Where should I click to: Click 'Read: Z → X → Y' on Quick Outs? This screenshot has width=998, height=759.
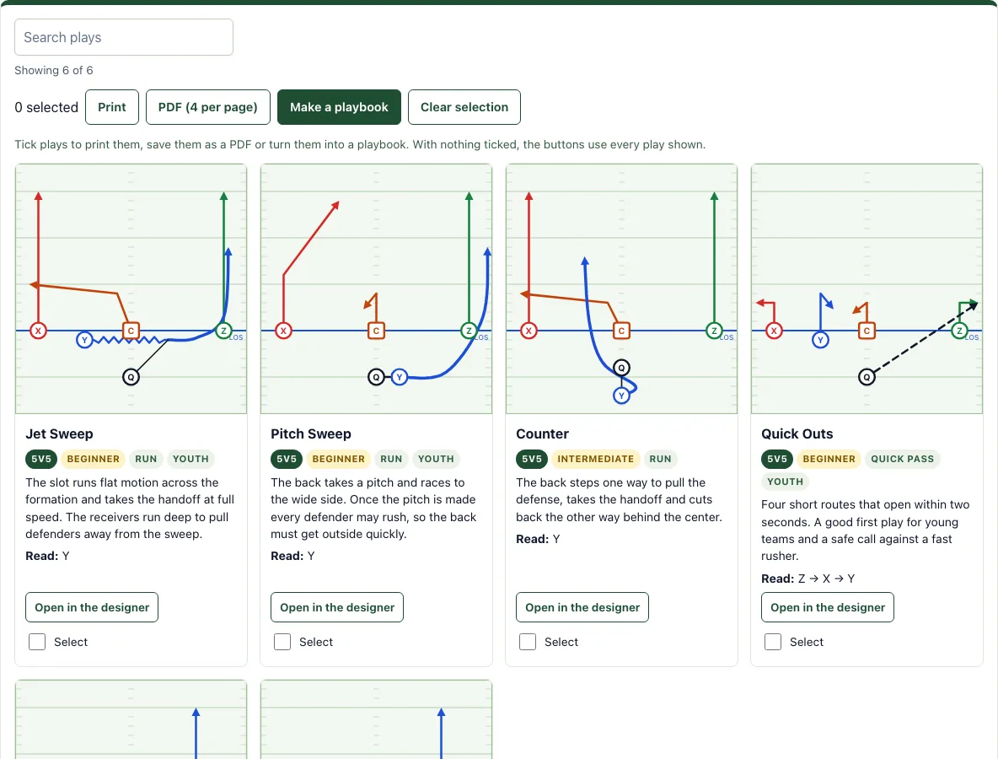click(x=808, y=579)
